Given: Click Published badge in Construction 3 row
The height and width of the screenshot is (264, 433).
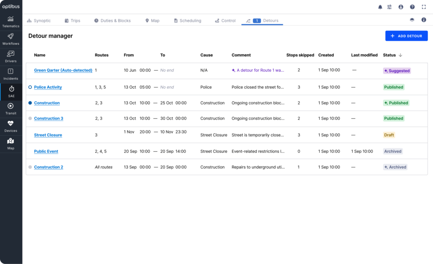Looking at the screenshot, I should 394,118.
